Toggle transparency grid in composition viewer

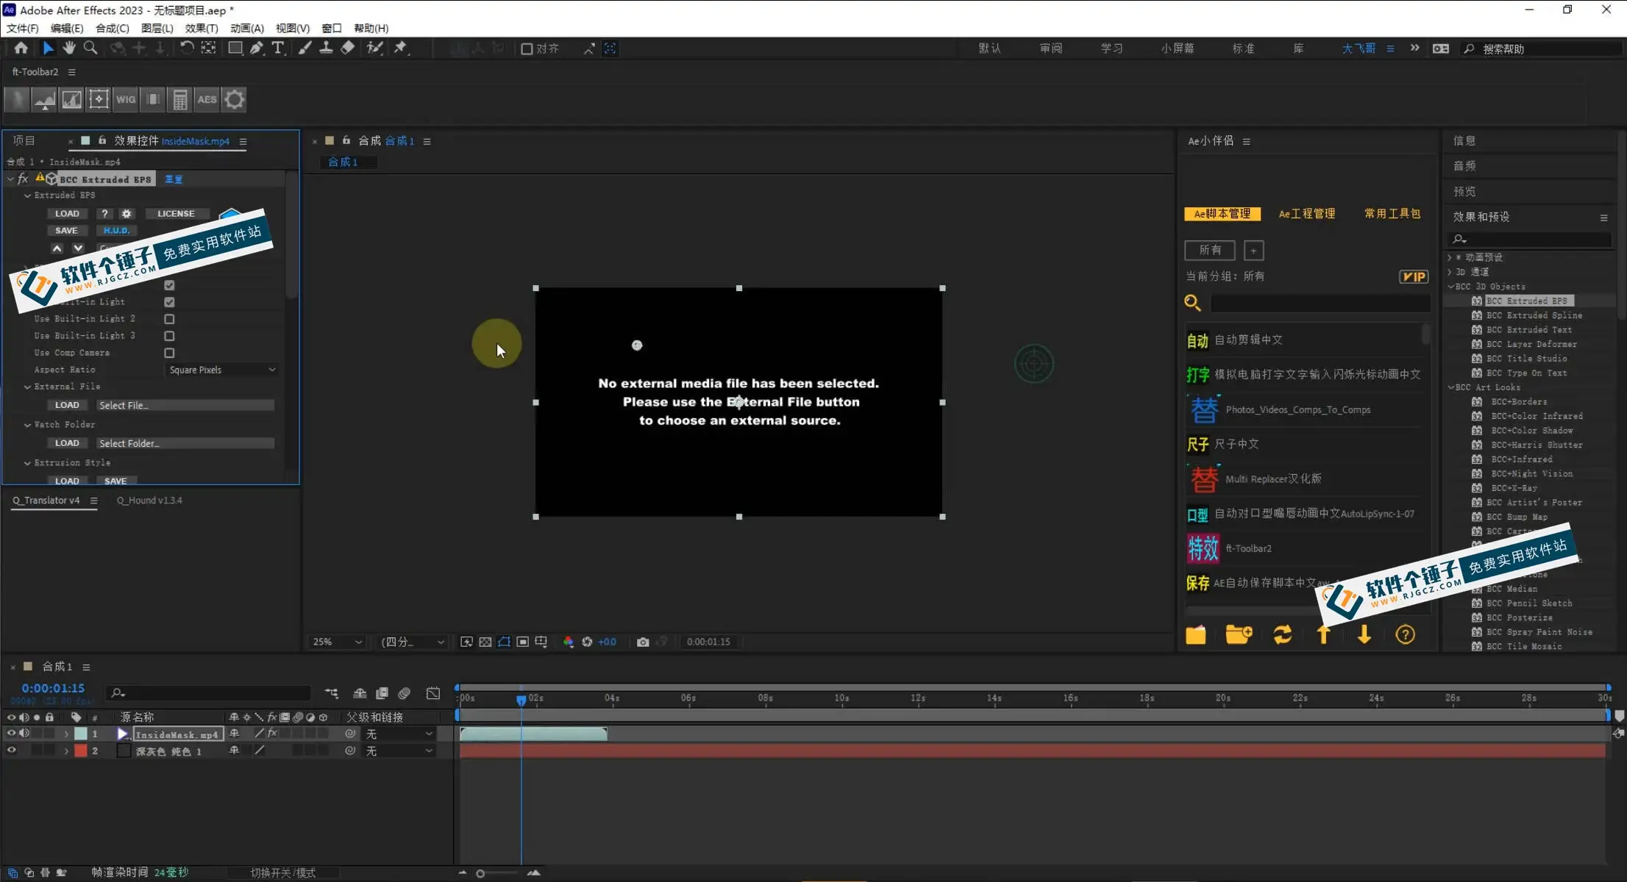pos(485,642)
